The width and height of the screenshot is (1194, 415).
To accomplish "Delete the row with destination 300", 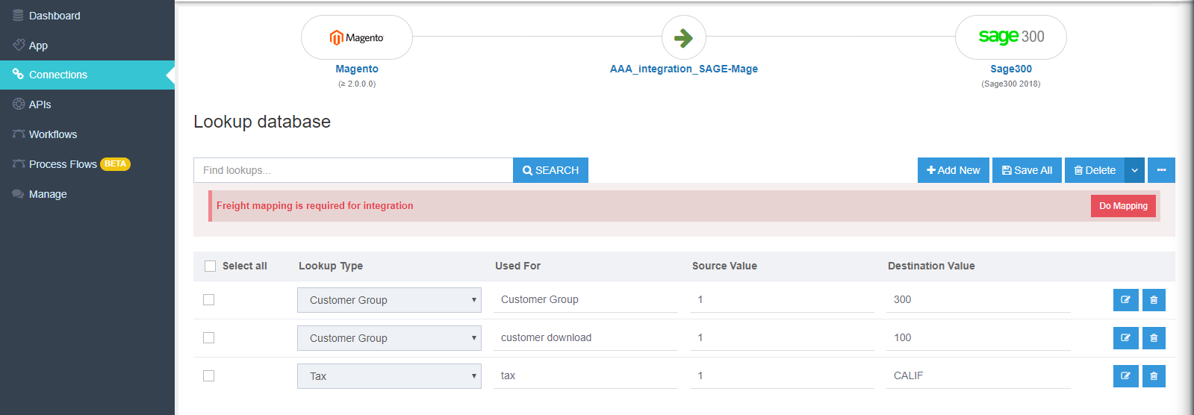I will 1154,300.
